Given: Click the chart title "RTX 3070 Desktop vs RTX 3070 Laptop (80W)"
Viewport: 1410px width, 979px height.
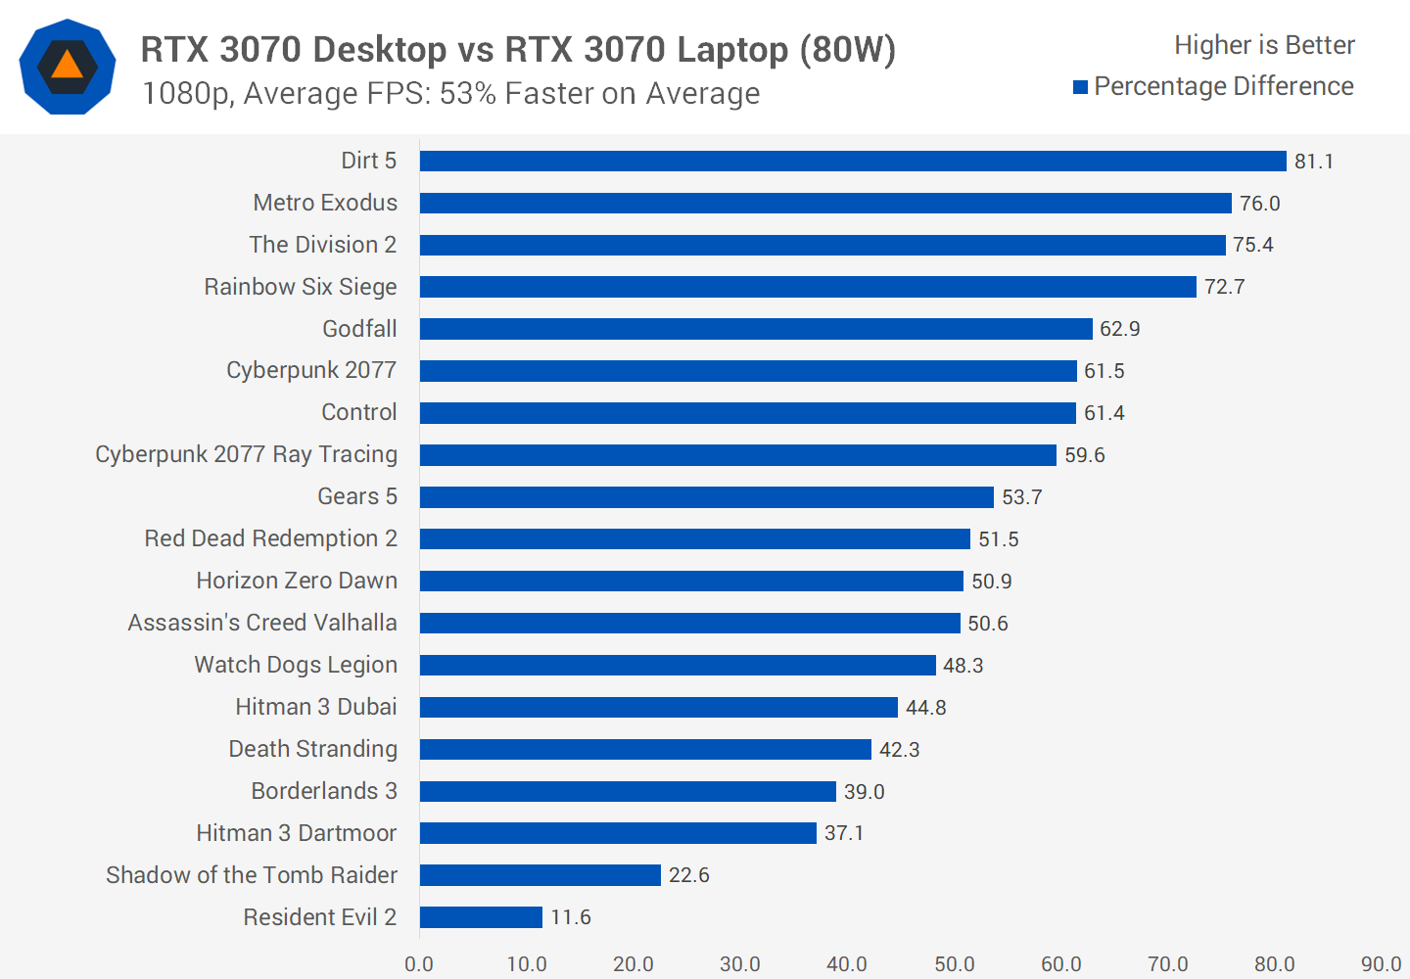Looking at the screenshot, I should click(518, 49).
